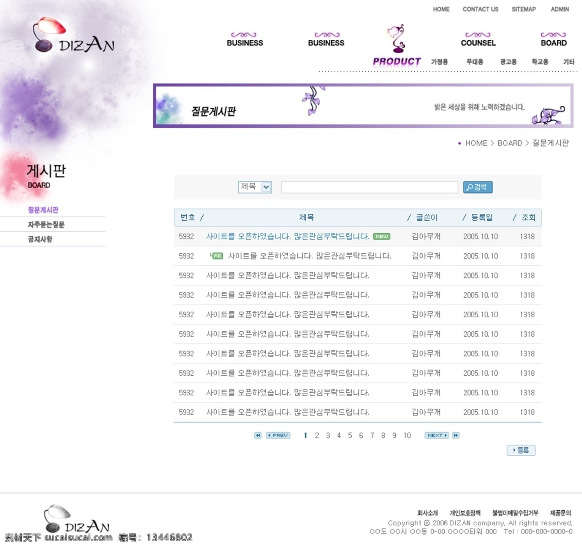Image resolution: width=582 pixels, height=549 pixels.
Task: Open the BOARD menu
Action: 553,39
